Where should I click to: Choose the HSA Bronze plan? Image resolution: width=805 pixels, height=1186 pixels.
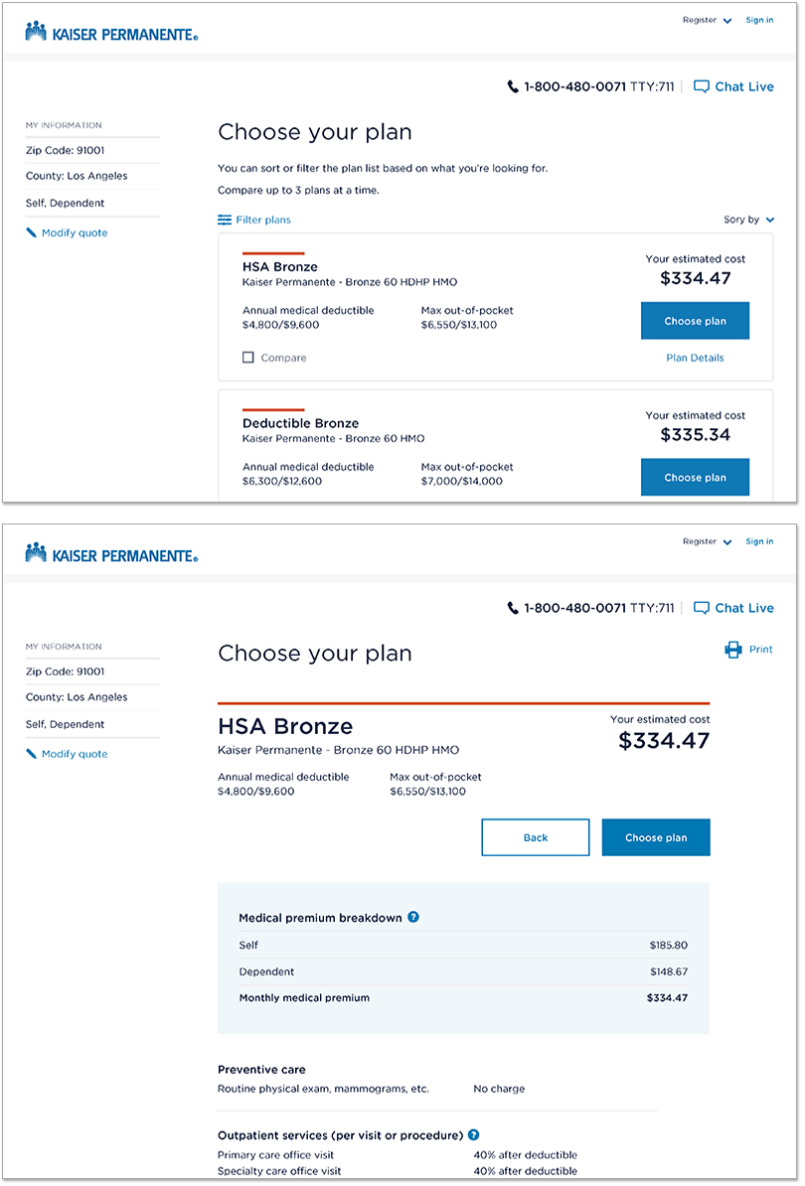coord(695,320)
